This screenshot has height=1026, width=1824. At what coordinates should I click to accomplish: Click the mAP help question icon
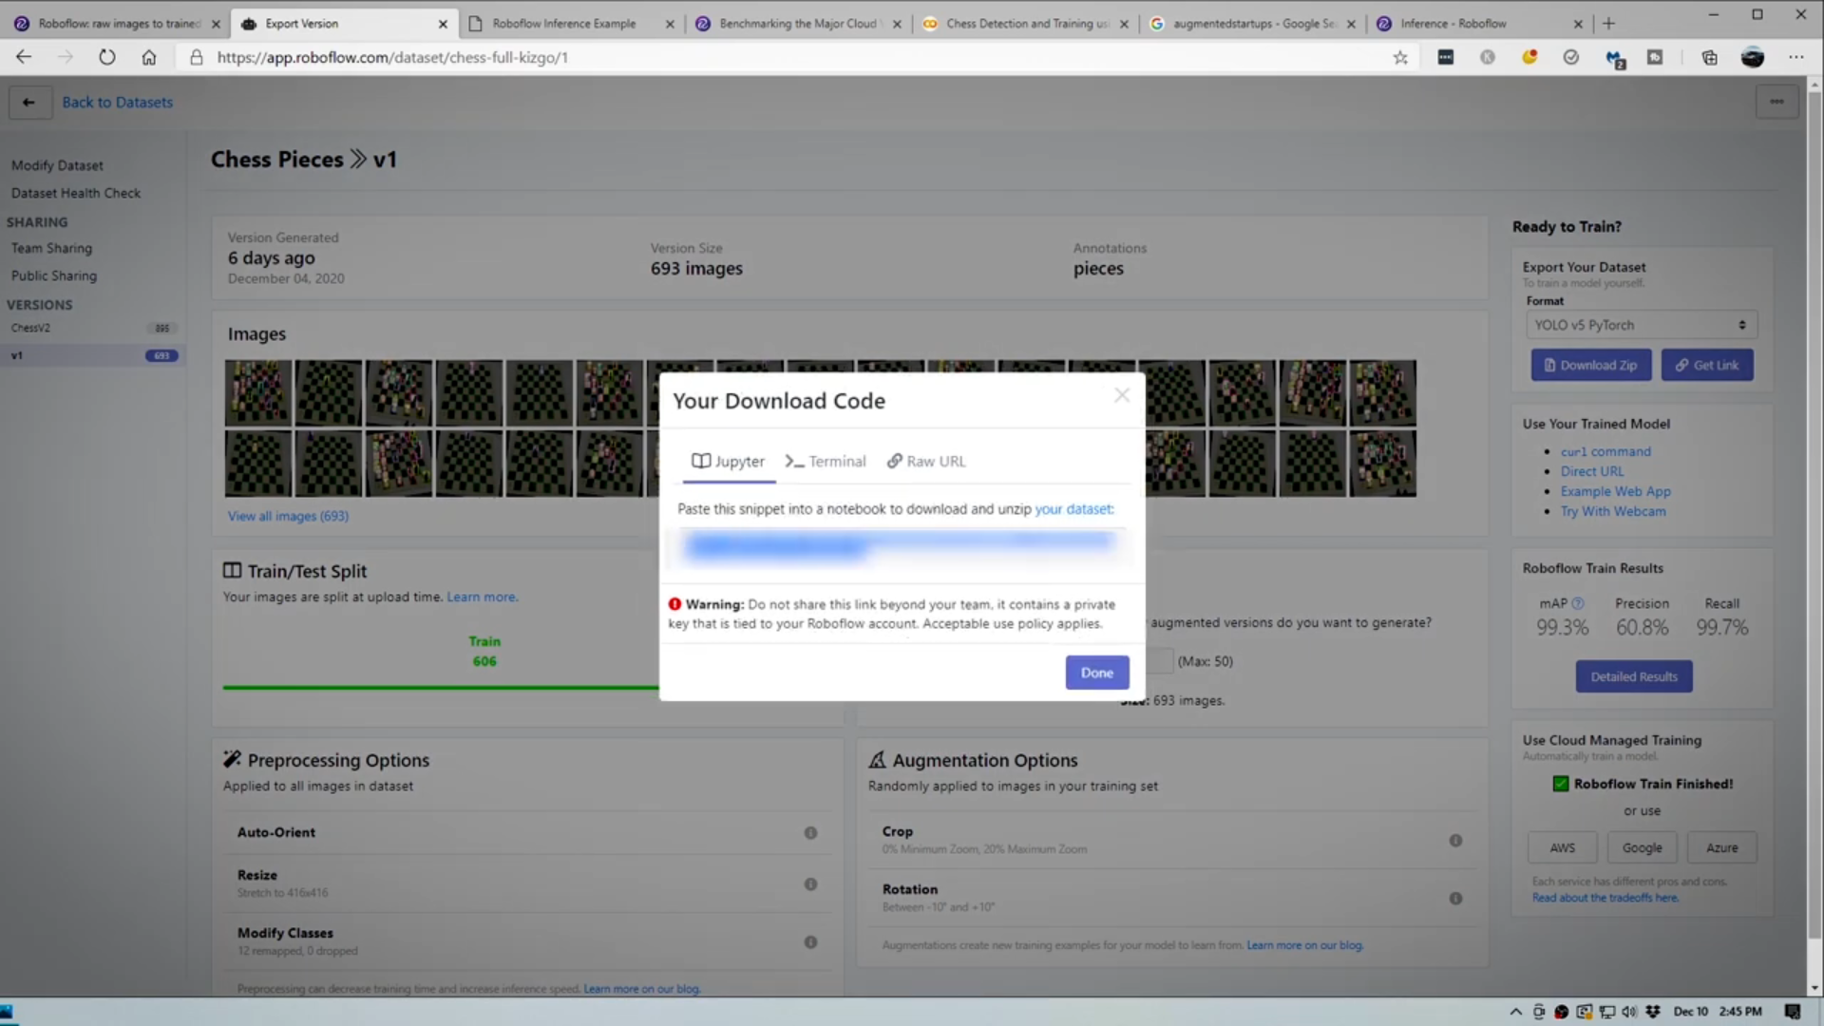tap(1578, 603)
